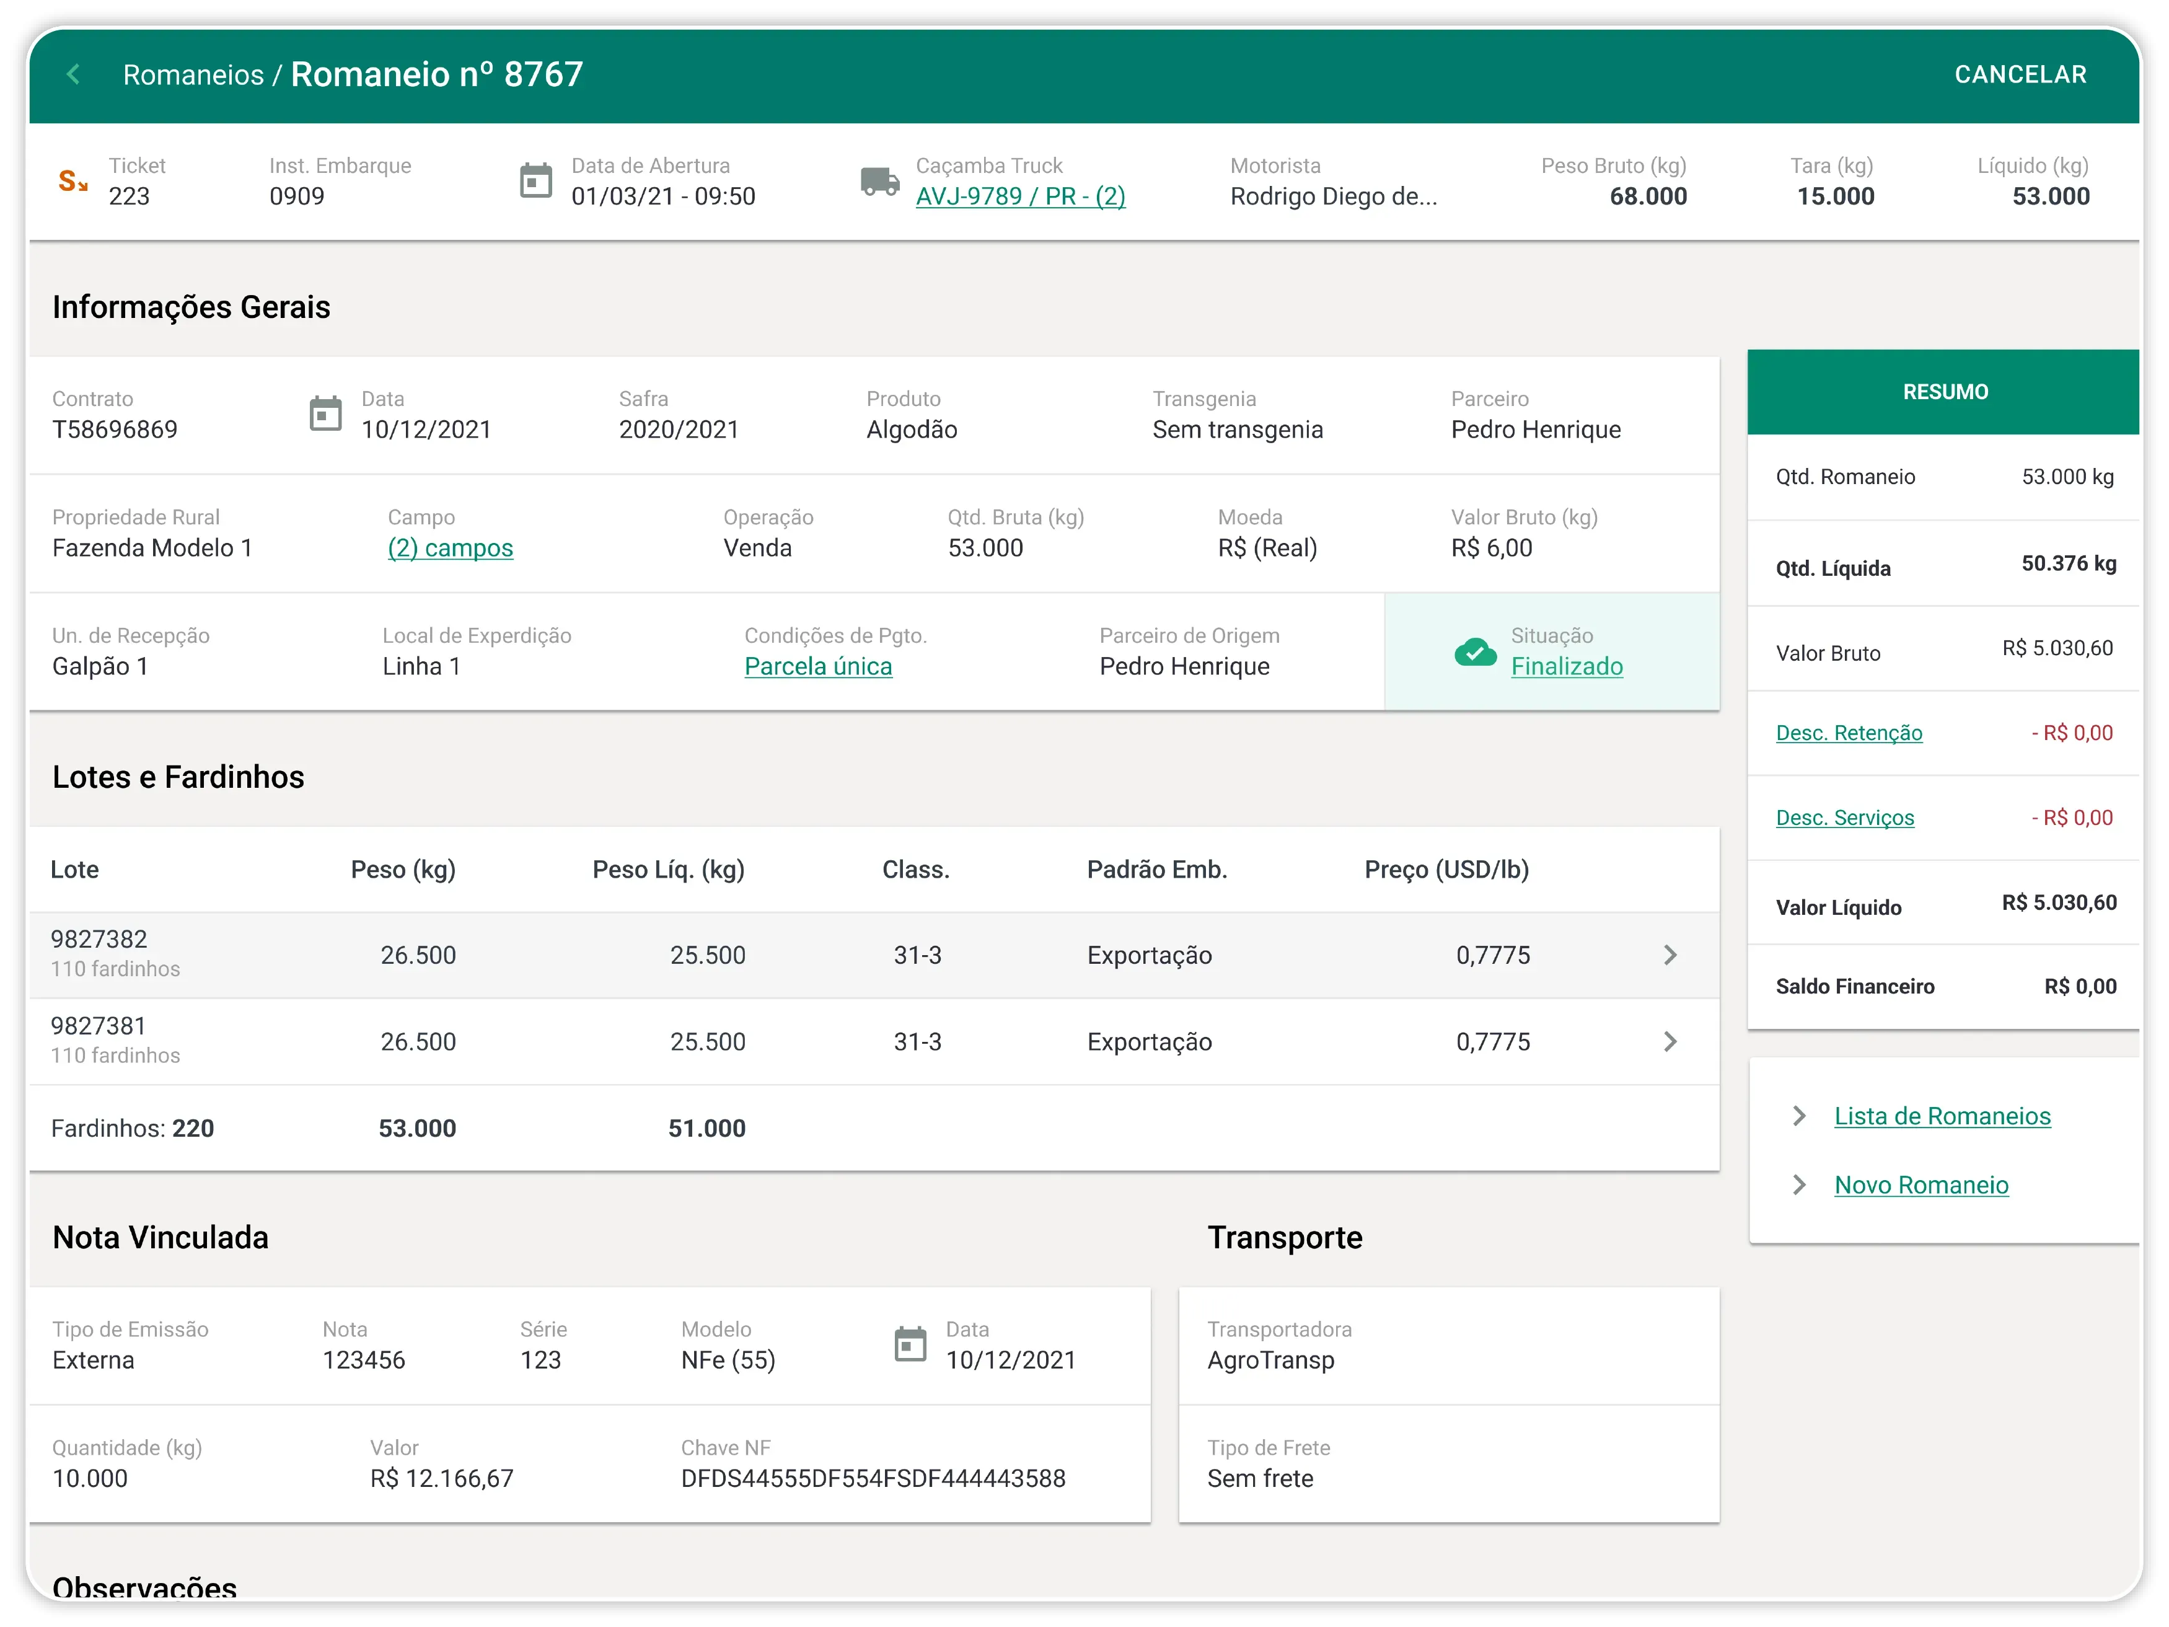The image size is (2169, 1627).
Task: Click Transportadora AgroTransp value
Action: tap(1271, 1360)
